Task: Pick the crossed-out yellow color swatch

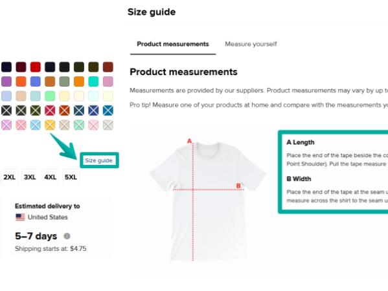Action: pyautogui.click(x=50, y=125)
